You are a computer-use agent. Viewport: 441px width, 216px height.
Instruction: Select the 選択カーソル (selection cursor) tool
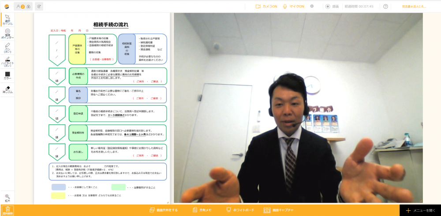tap(7, 19)
